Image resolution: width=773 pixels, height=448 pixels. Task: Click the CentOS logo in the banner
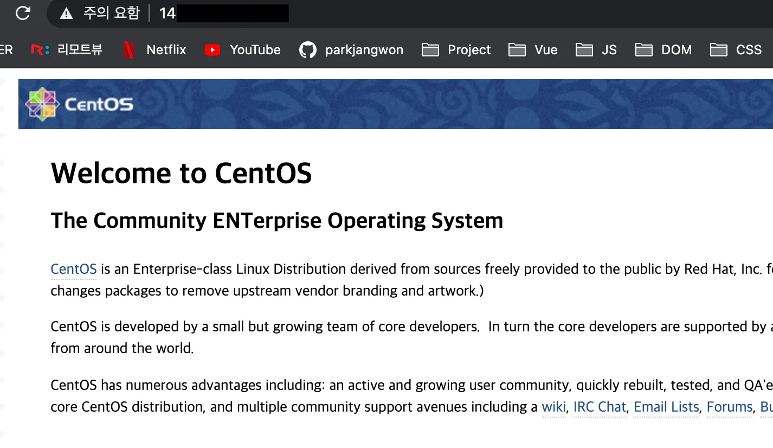point(79,104)
